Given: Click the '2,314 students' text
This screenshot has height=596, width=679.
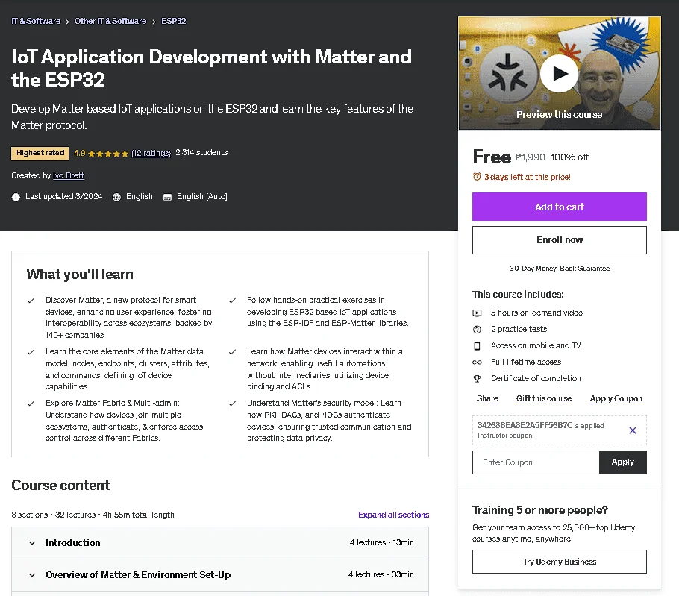Looking at the screenshot, I should point(201,152).
